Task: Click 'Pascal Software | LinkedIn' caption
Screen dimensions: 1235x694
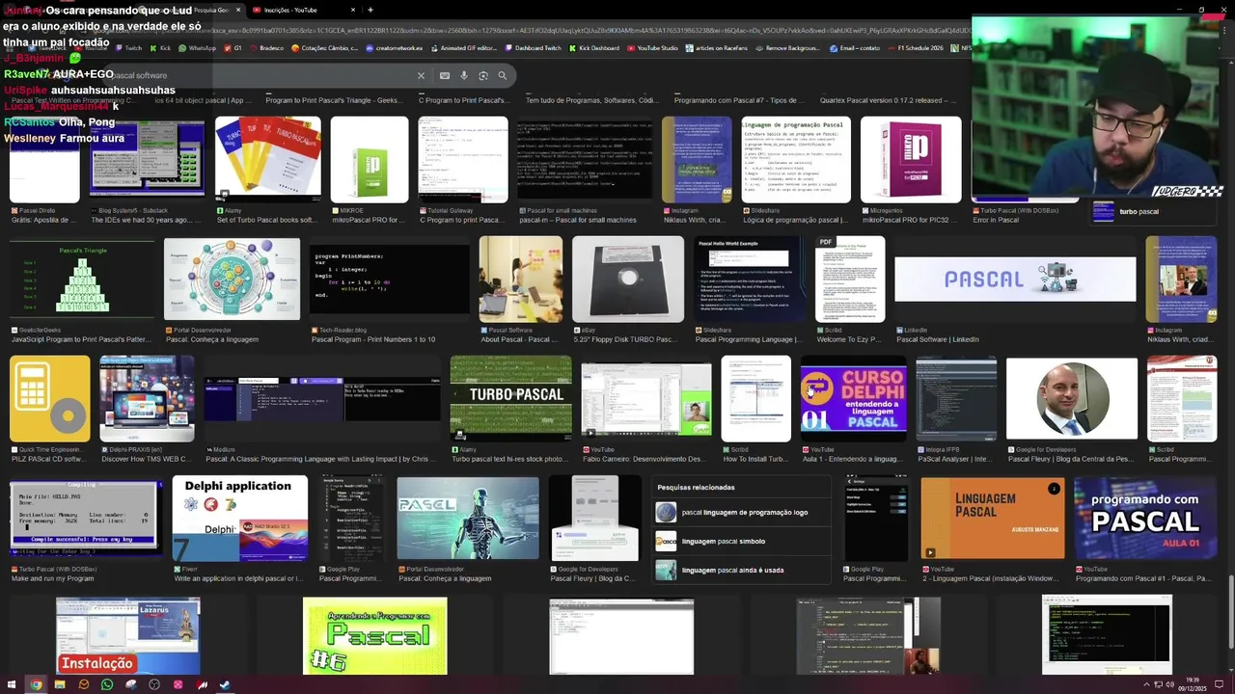Action: (938, 339)
